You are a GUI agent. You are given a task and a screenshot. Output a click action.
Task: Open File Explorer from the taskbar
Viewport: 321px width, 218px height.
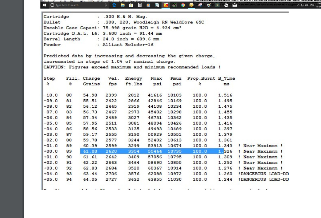[123, 5]
